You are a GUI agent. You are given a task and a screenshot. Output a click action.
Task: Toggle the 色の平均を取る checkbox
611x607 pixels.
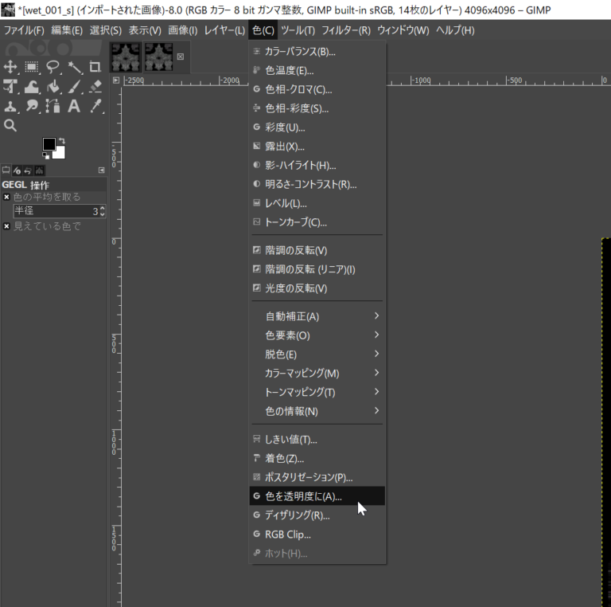click(x=7, y=197)
